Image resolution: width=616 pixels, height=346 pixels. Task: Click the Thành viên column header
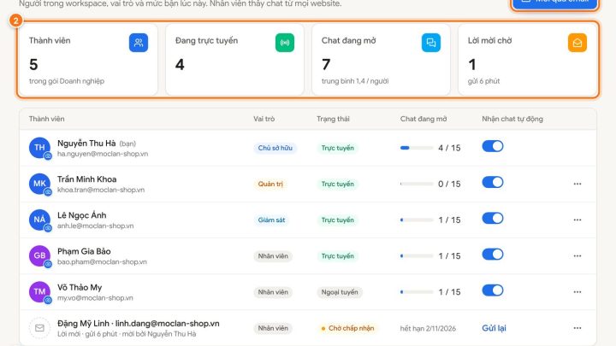[x=47, y=119]
